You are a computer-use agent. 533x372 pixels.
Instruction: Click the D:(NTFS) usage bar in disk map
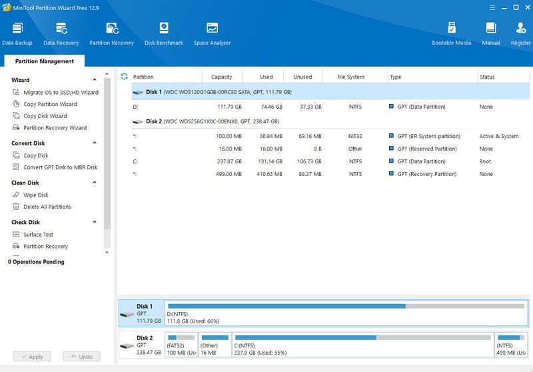click(346, 306)
